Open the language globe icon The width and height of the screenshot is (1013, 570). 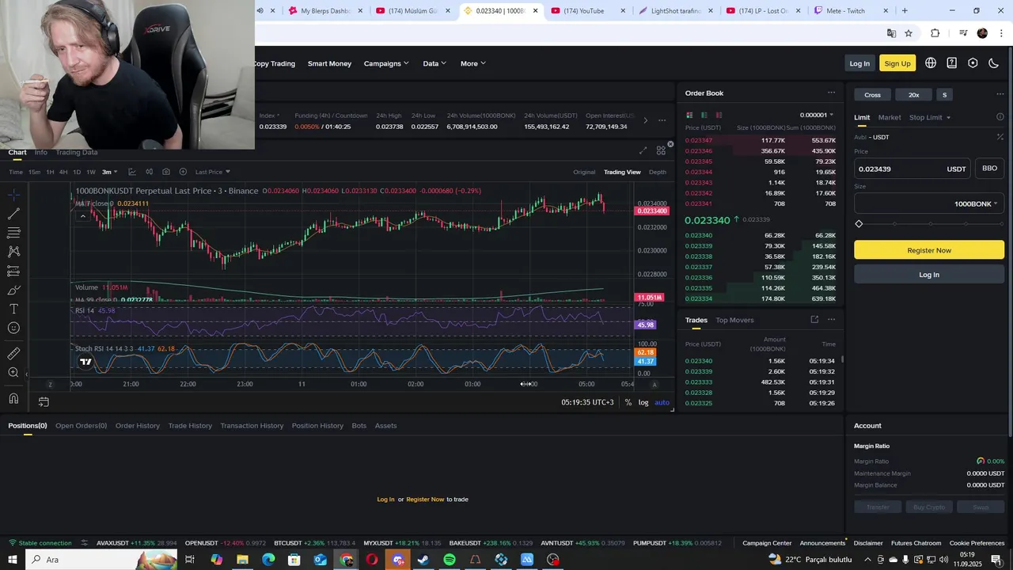tap(931, 63)
